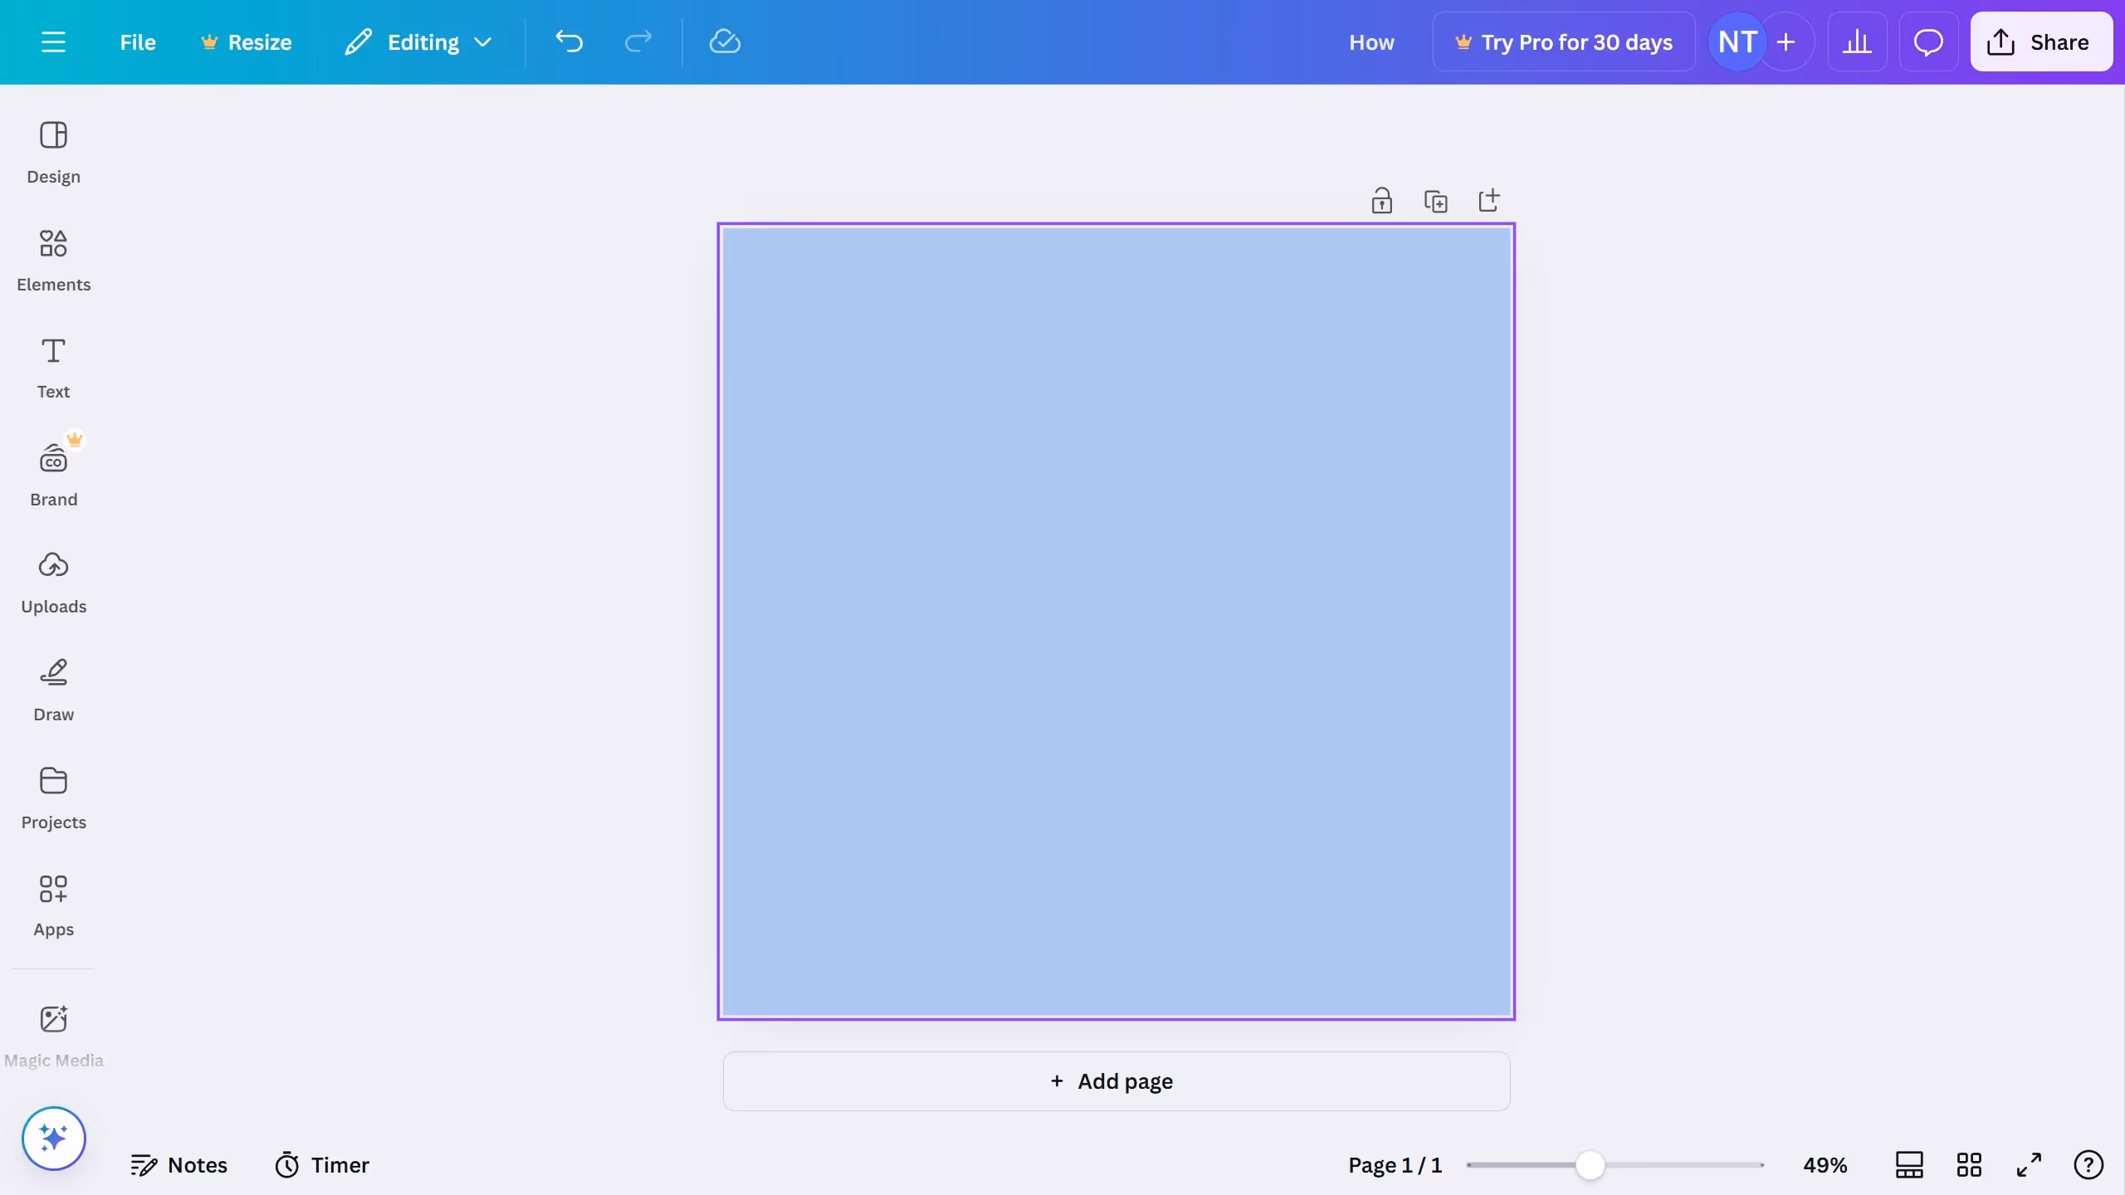Toggle grid view of pages
Viewport: 2125px width, 1195px height.
(1968, 1164)
